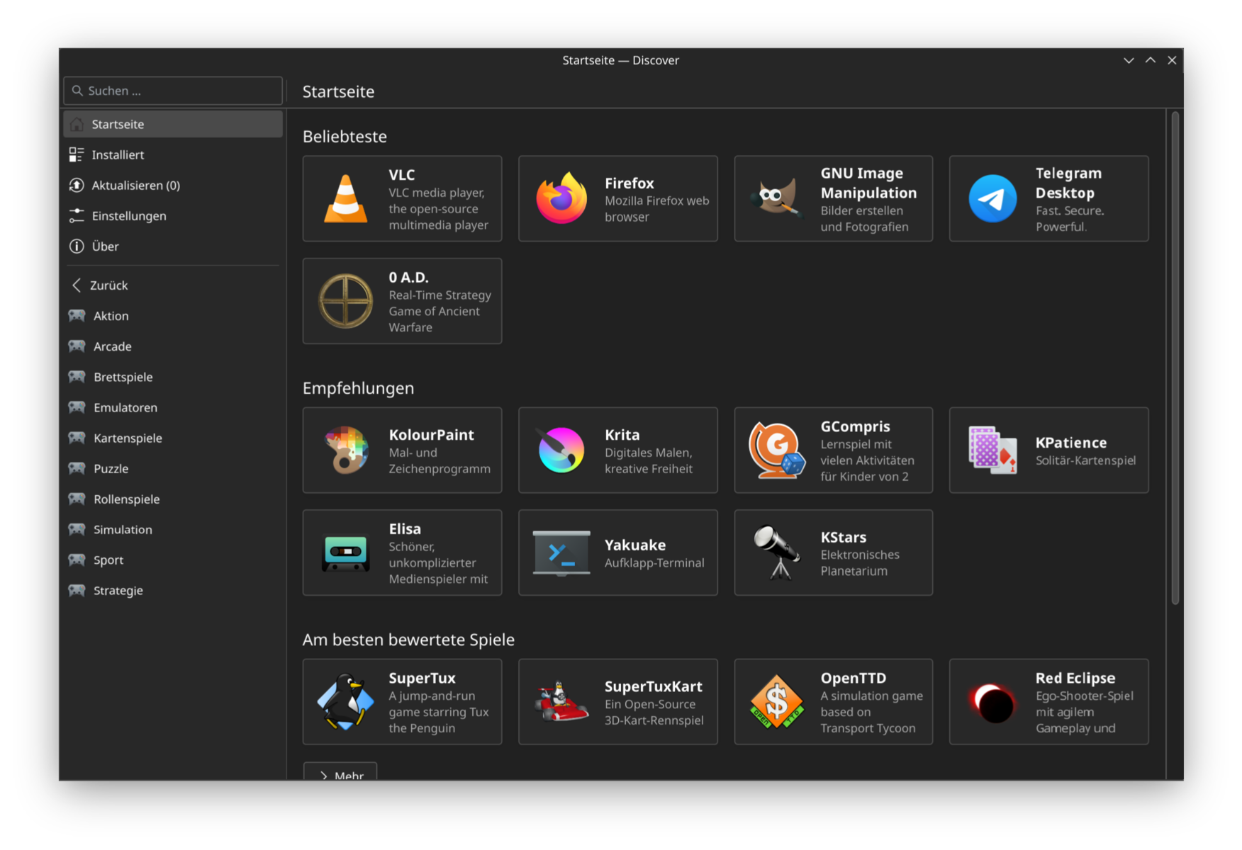Click the 'Red Eclipse' game title

click(1075, 677)
